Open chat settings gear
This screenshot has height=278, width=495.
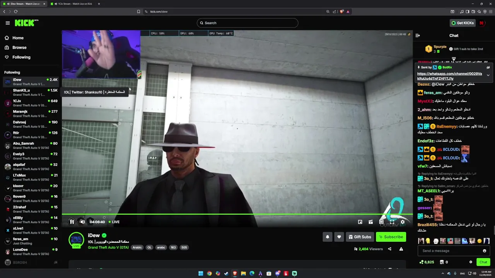click(471, 262)
